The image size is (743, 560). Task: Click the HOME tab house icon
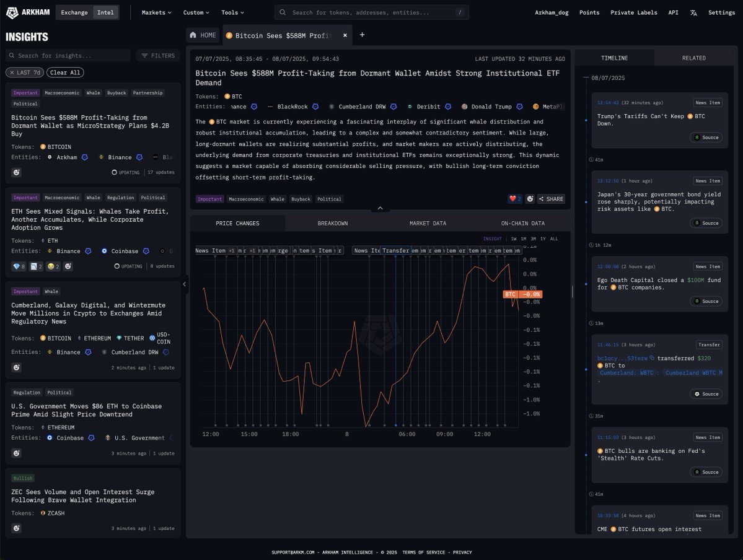[193, 35]
